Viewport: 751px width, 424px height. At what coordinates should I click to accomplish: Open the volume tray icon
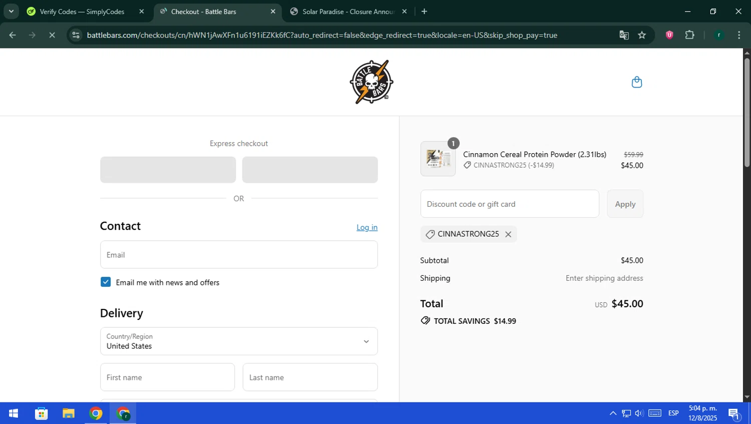click(639, 413)
